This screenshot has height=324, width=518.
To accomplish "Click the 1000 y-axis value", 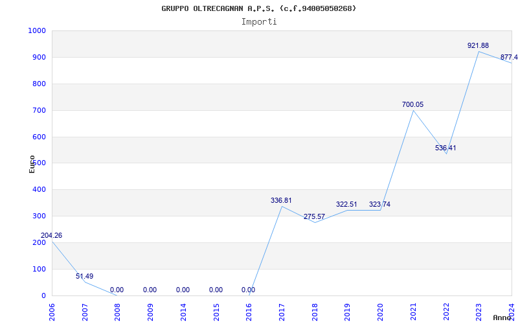I will pyautogui.click(x=37, y=30).
